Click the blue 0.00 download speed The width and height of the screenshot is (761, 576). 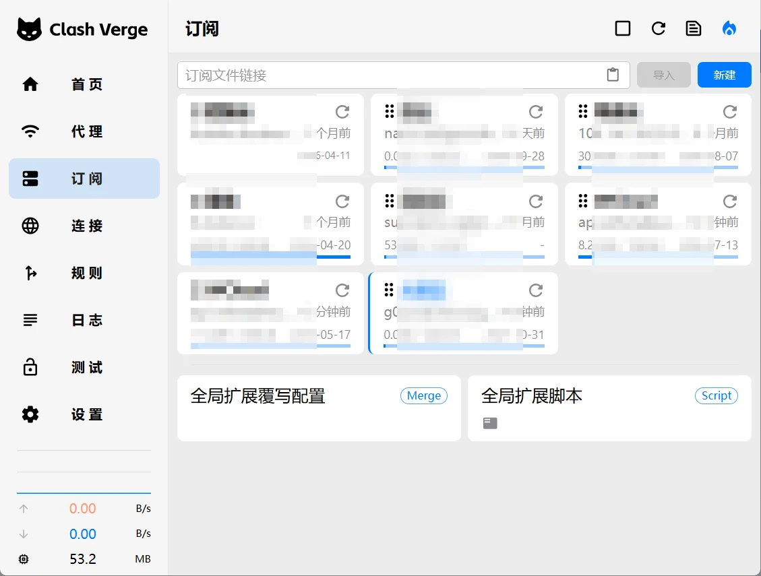pyautogui.click(x=82, y=534)
